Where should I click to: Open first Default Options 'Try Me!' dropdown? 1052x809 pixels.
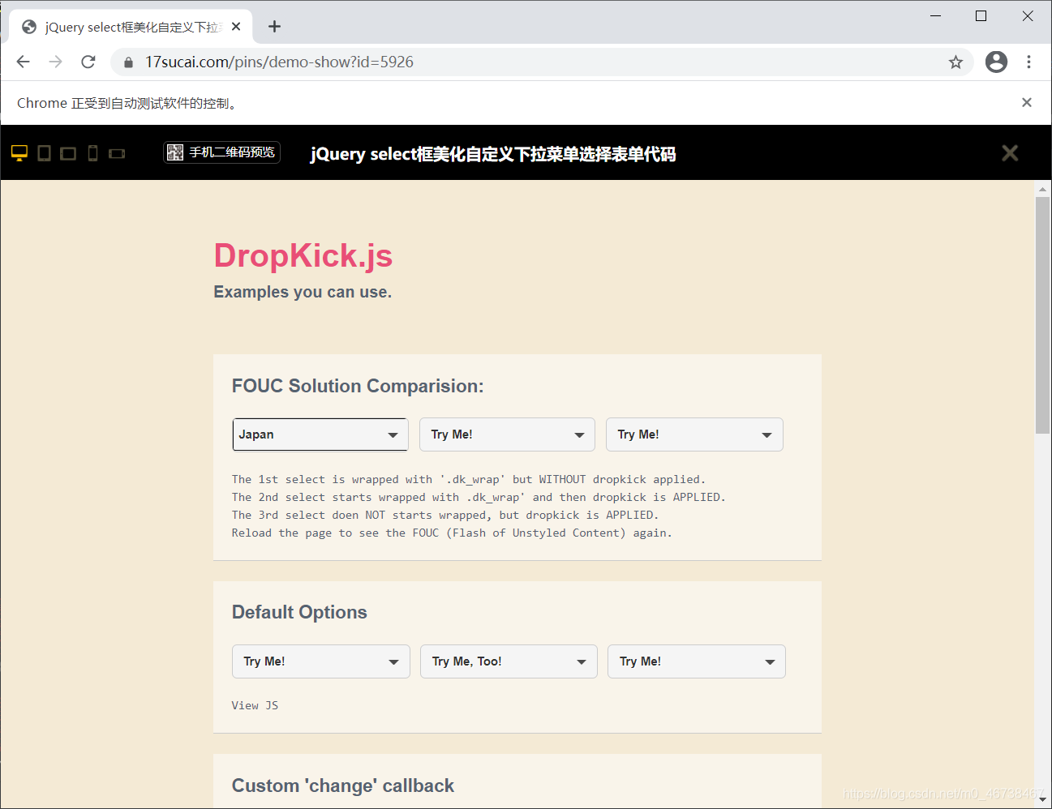(x=321, y=661)
